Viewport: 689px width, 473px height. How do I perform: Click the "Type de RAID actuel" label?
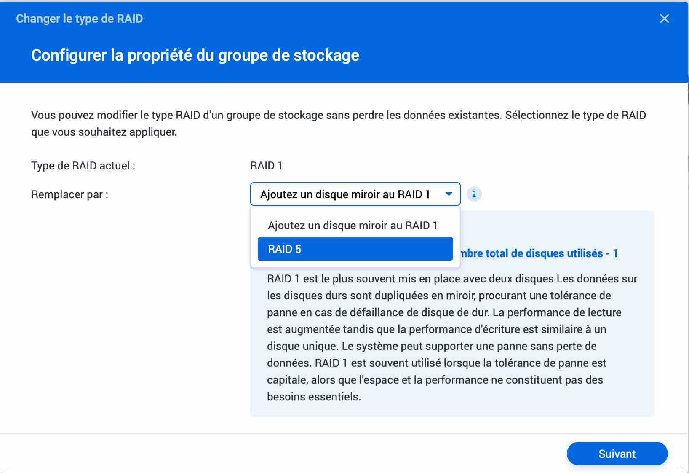click(83, 166)
